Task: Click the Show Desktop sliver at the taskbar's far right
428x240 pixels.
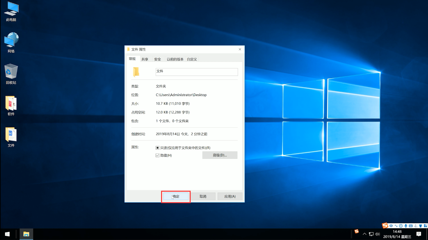Action: 427,234
